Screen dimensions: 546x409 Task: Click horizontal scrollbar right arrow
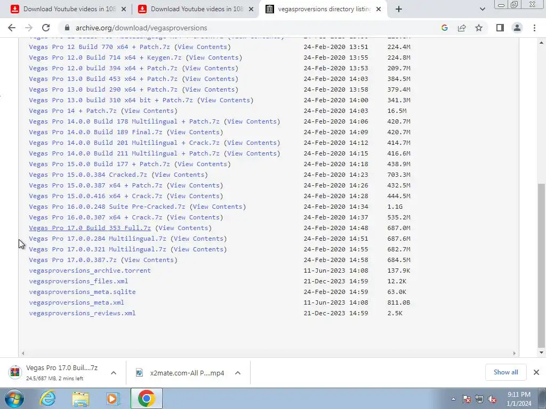515,354
